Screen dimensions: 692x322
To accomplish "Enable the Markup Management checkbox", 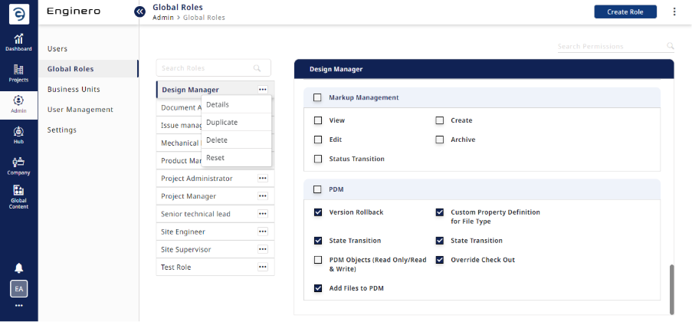I will [317, 98].
